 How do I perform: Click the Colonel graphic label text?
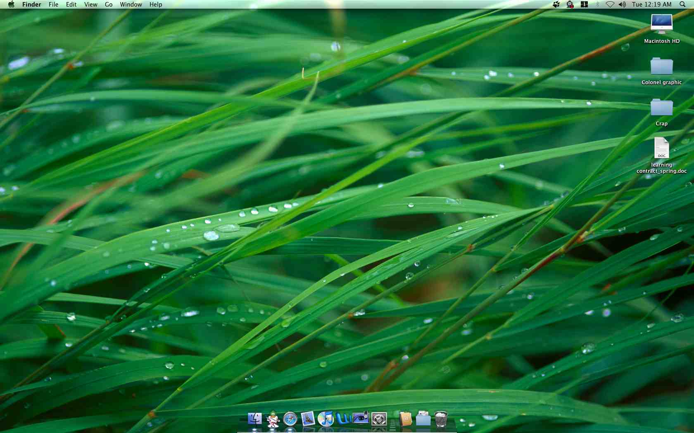(x=662, y=82)
